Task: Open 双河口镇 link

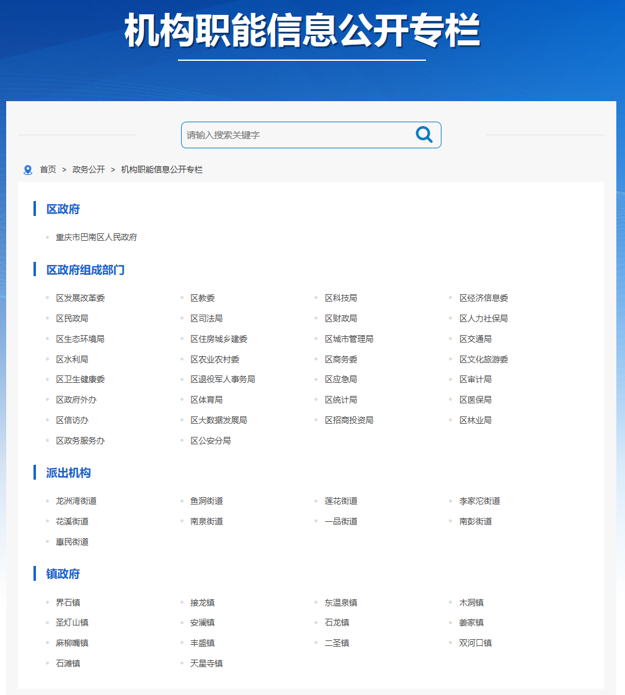Action: [x=476, y=643]
